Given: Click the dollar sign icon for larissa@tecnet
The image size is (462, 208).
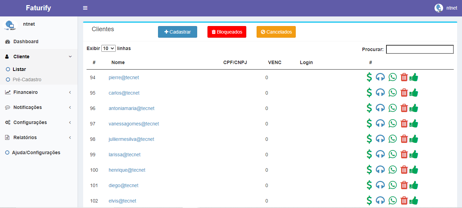Looking at the screenshot, I should click(x=369, y=155).
